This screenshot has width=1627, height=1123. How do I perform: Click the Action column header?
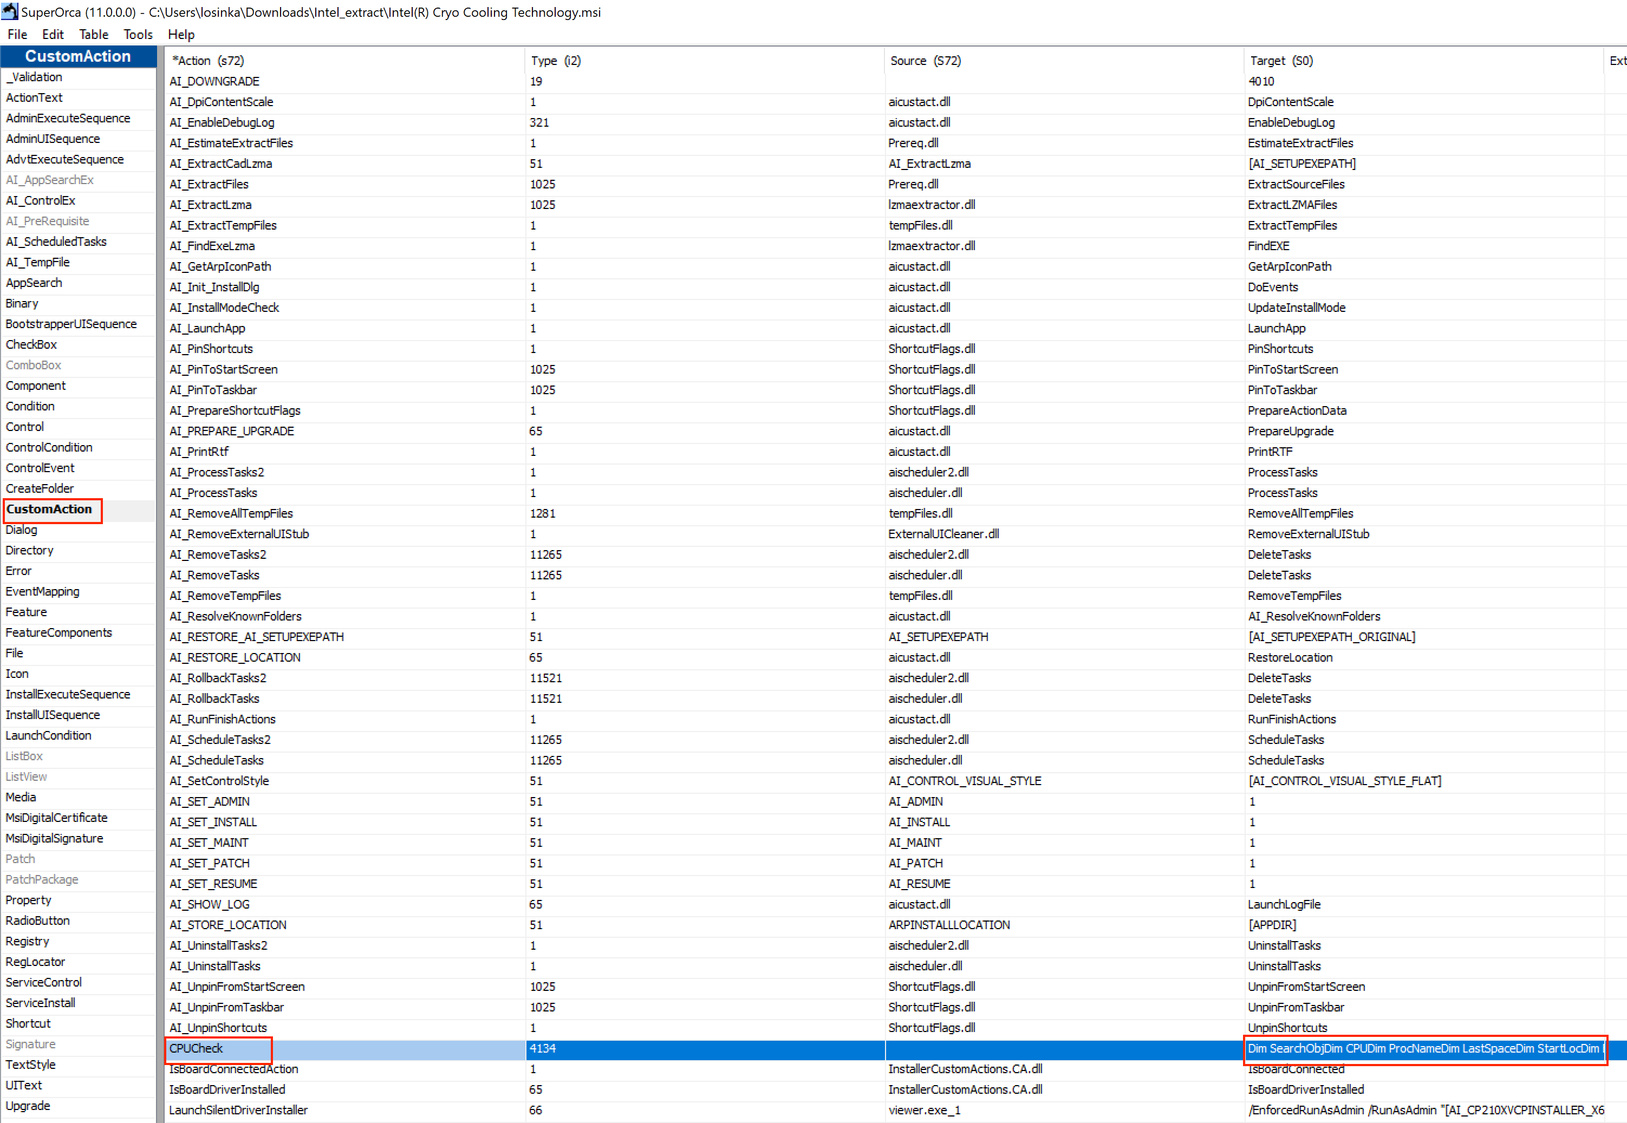207,61
